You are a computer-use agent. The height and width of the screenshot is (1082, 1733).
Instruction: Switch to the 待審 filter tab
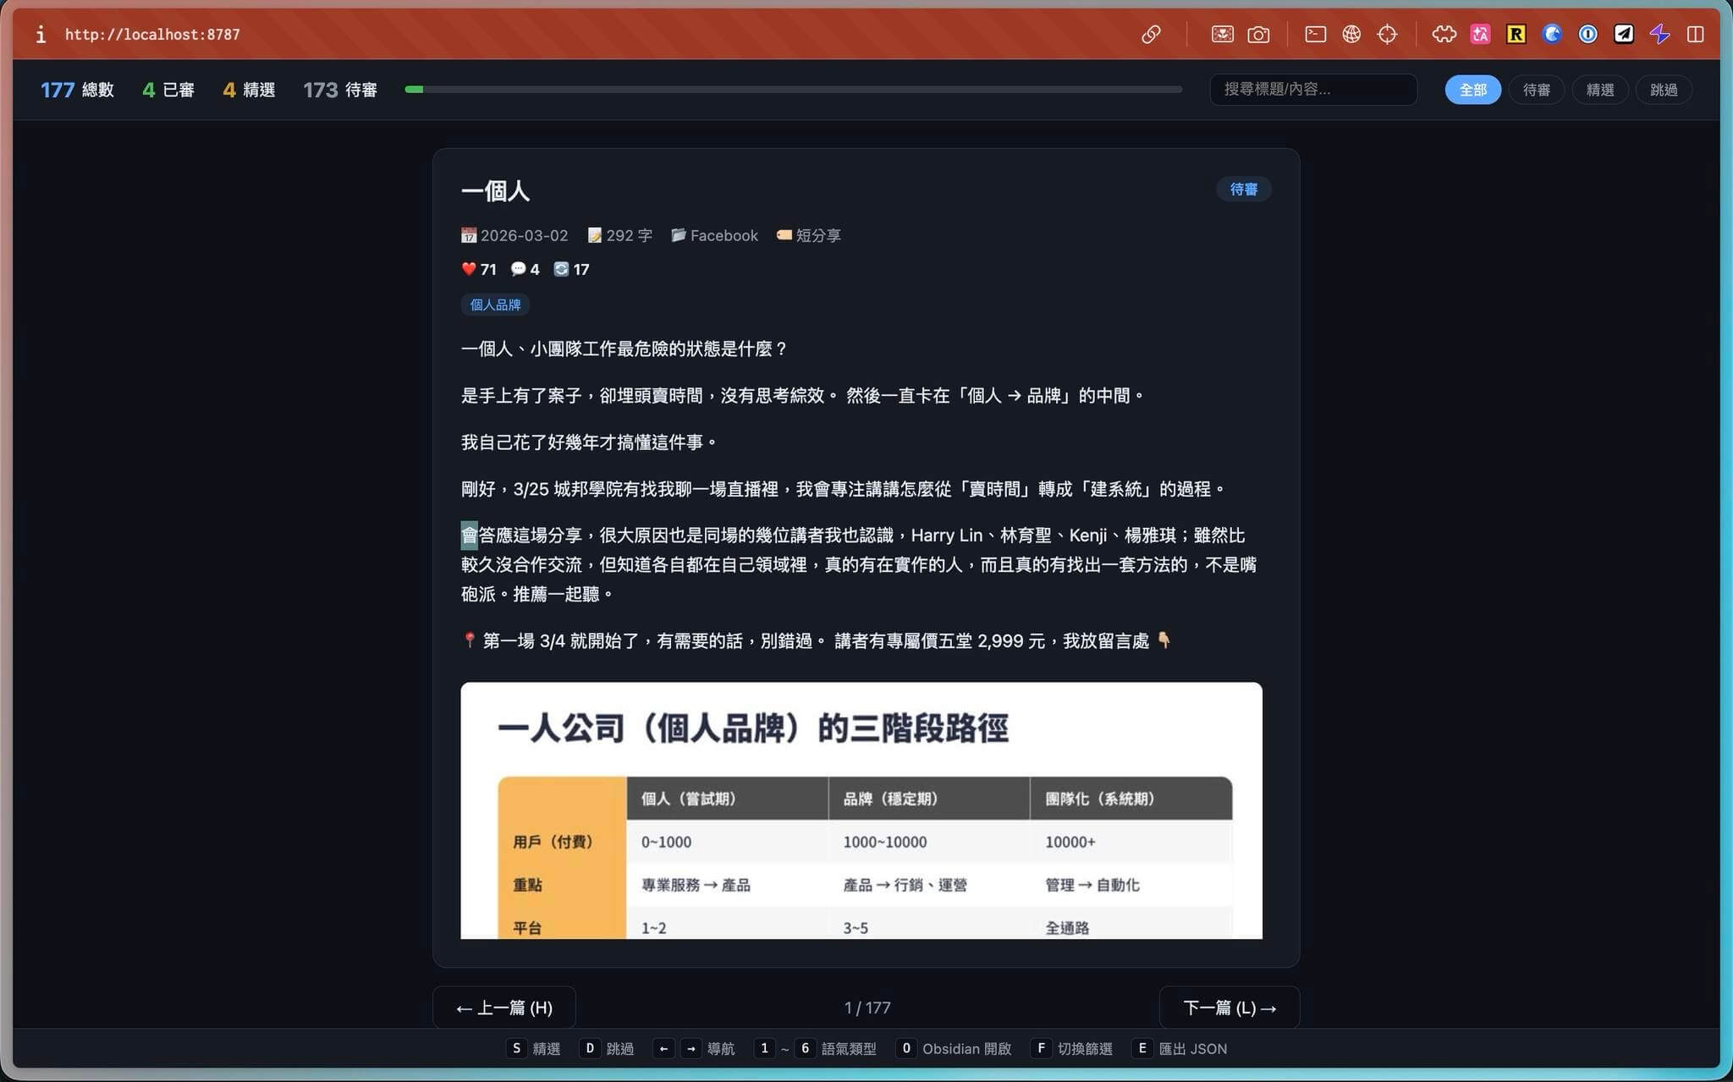(1536, 90)
